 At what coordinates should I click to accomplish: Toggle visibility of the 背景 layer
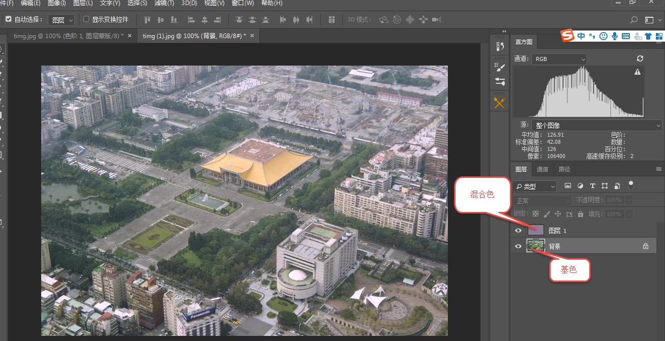[518, 246]
